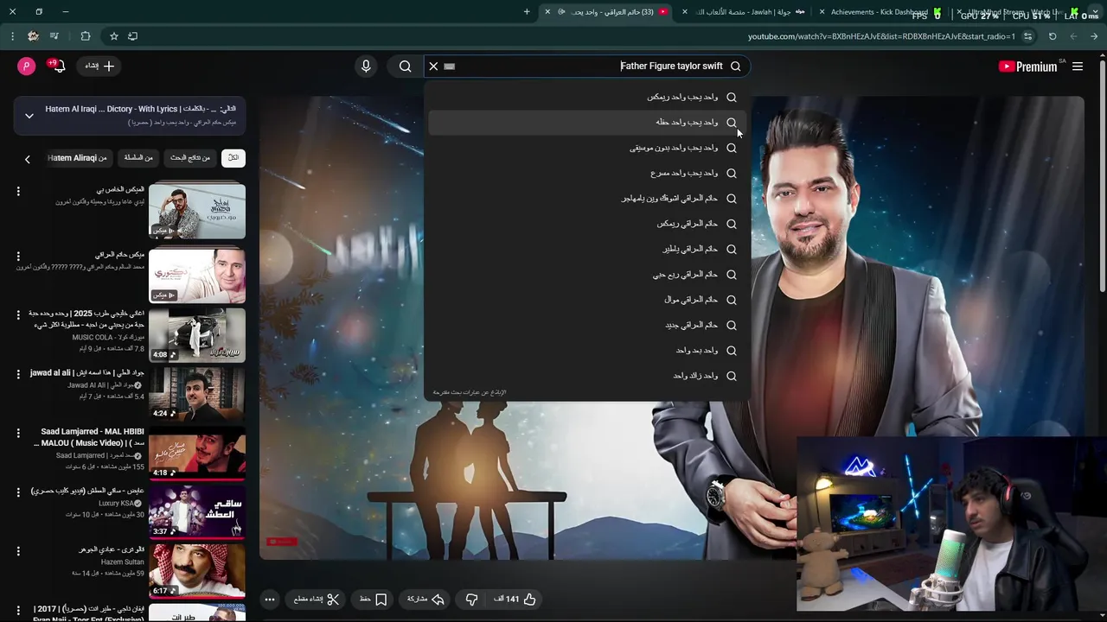Click the microphone voice search icon
The height and width of the screenshot is (622, 1107).
point(366,66)
